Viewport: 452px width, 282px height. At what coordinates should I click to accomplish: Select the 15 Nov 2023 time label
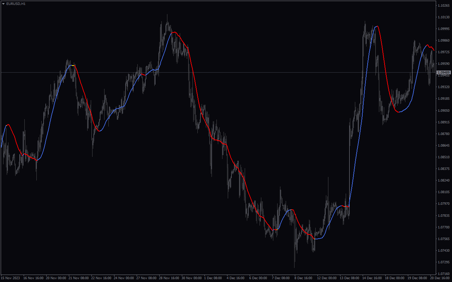[x=10, y=278]
